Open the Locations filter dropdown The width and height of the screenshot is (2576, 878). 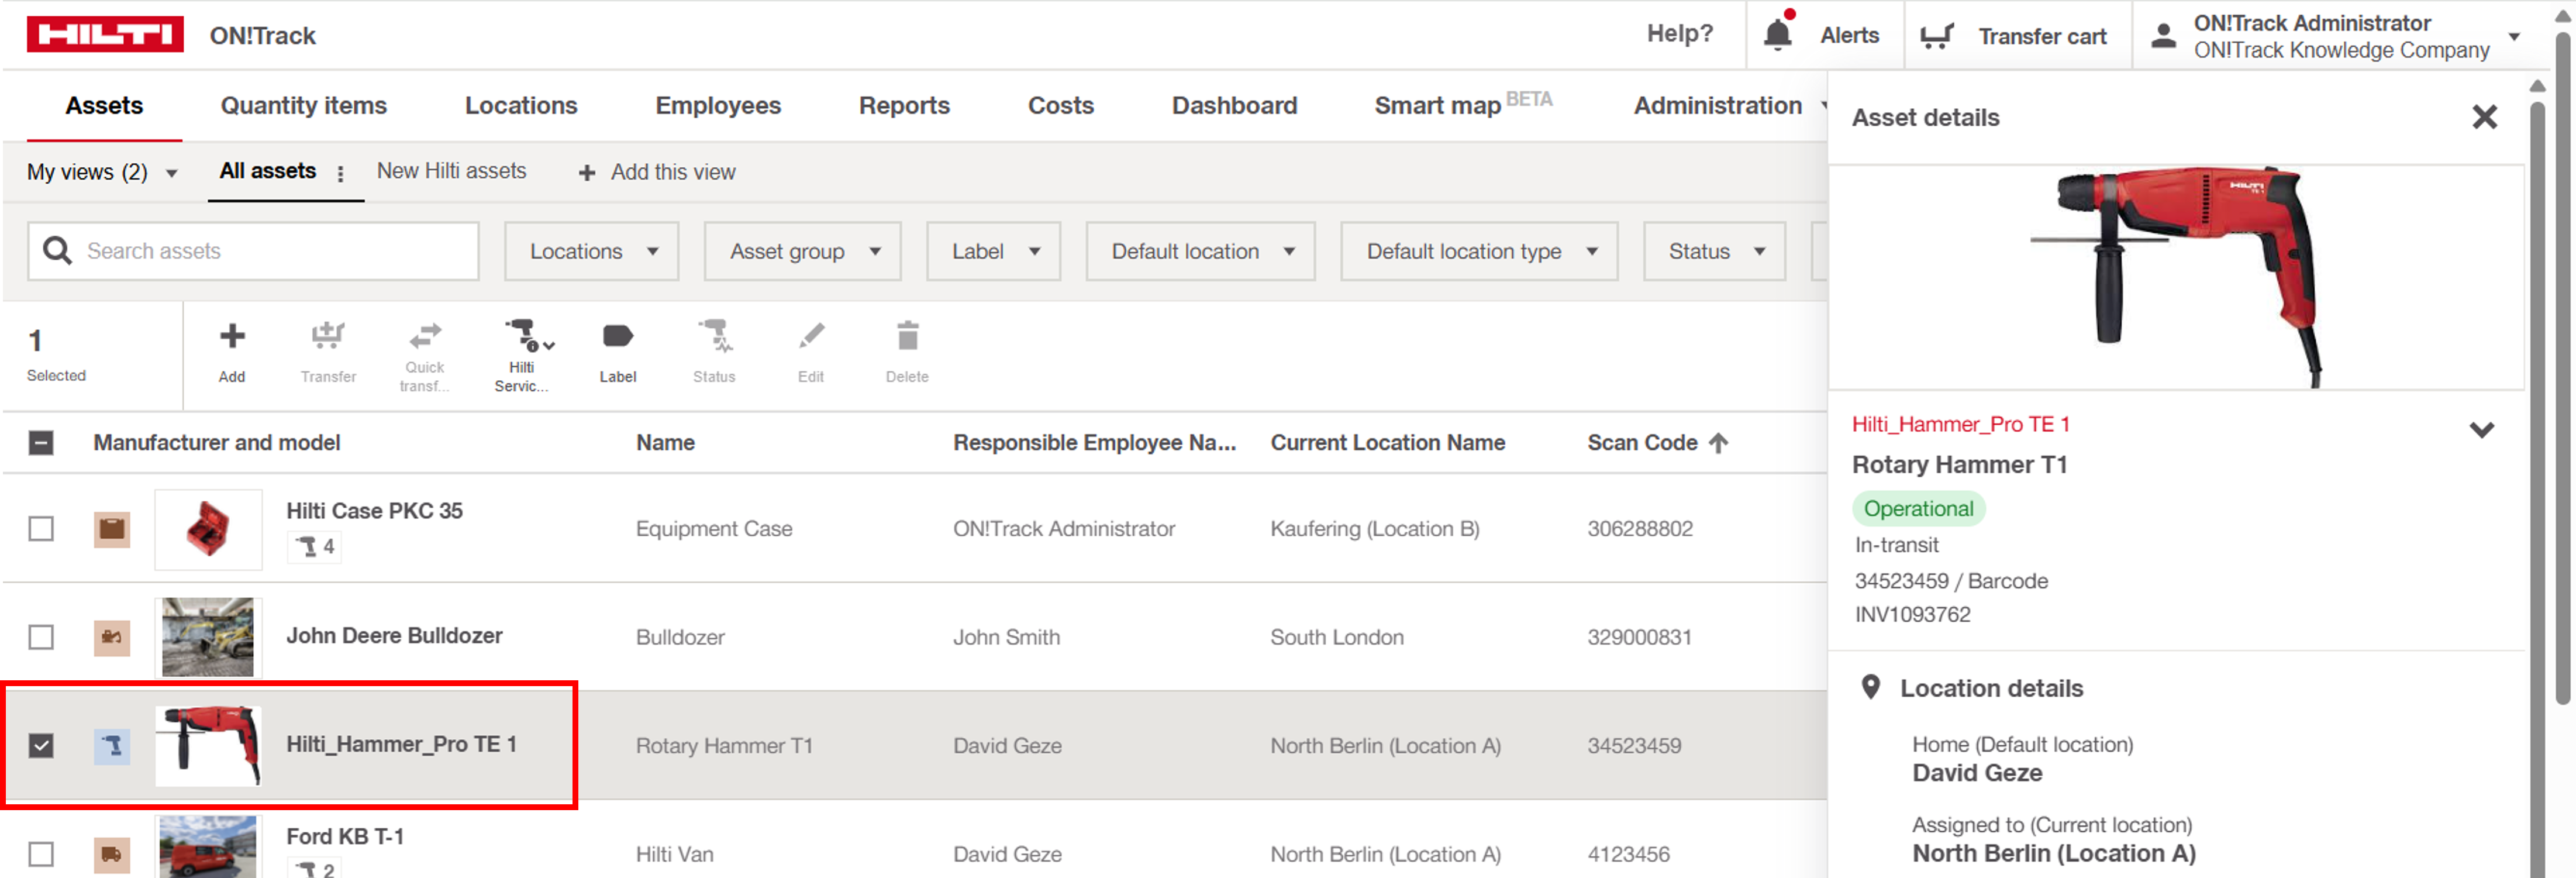click(592, 251)
